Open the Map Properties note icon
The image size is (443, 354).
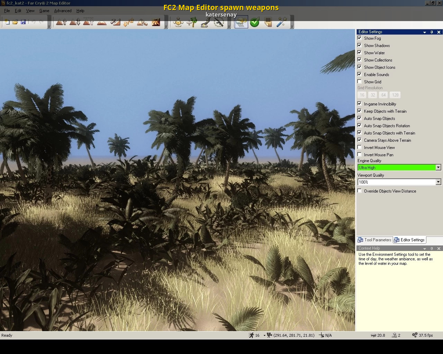268,22
